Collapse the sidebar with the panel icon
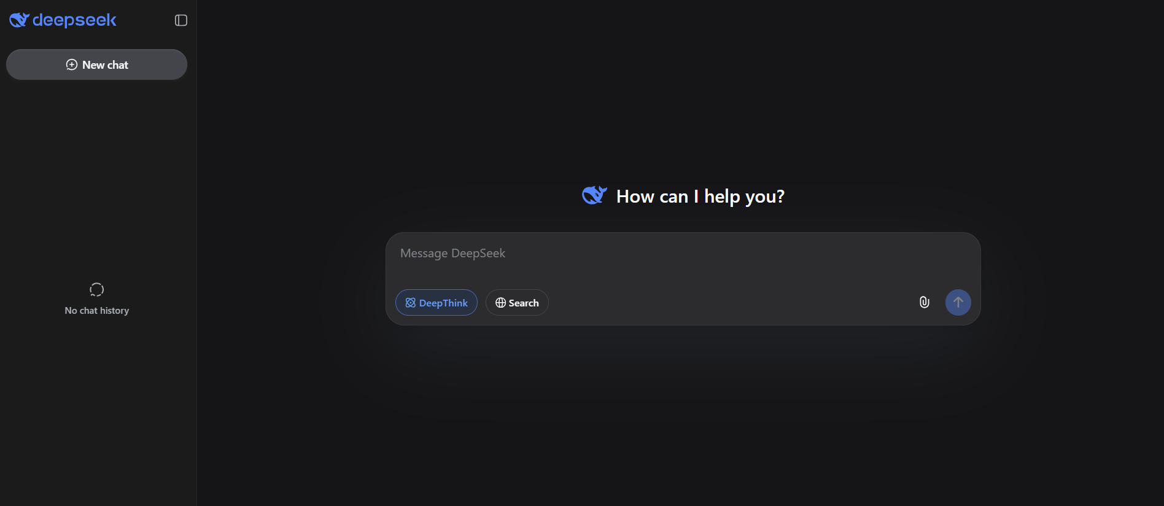This screenshot has width=1164, height=506. point(180,20)
